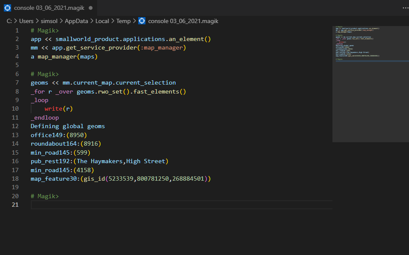This screenshot has height=255, width=409.
Task: Click the C: breadcrumb segment
Action: tap(9, 21)
